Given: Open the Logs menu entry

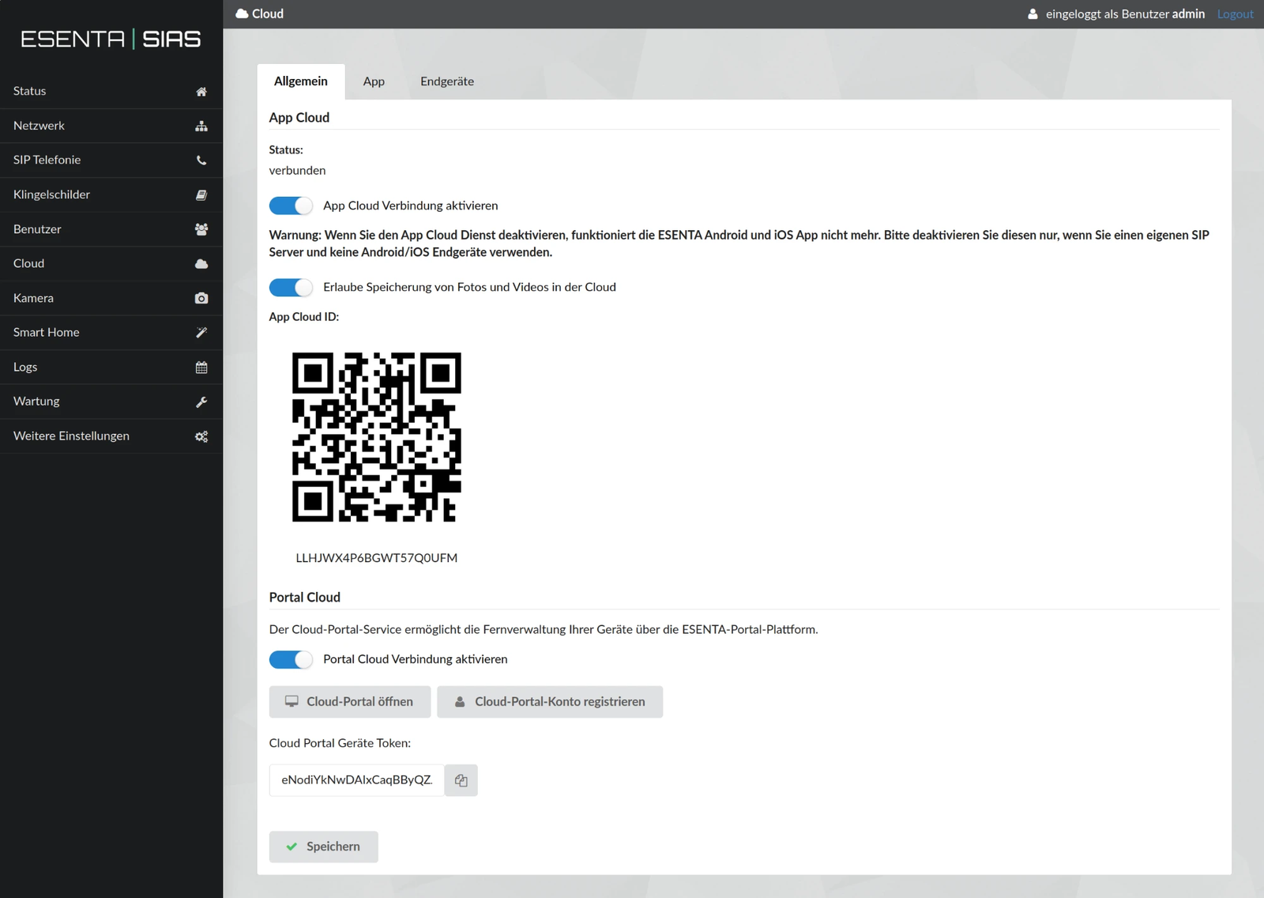Looking at the screenshot, I should tap(111, 368).
